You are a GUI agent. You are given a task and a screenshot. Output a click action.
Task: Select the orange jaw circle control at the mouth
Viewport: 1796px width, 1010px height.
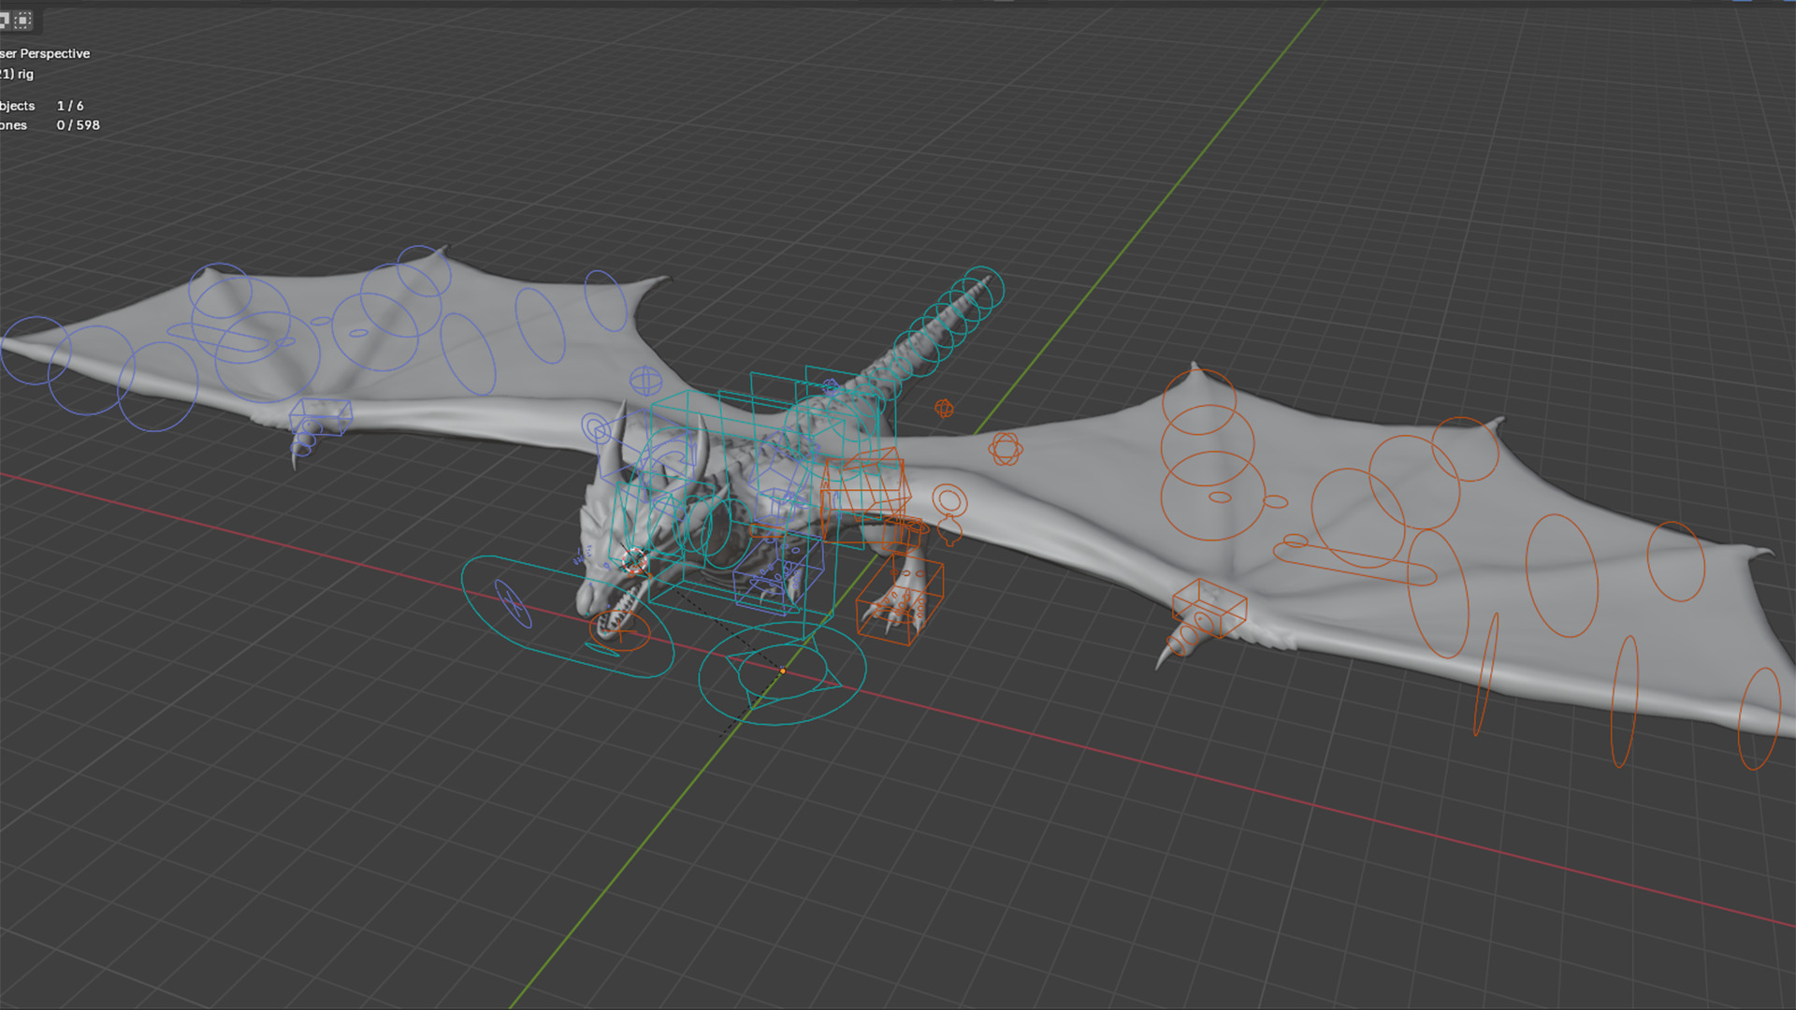click(x=619, y=629)
